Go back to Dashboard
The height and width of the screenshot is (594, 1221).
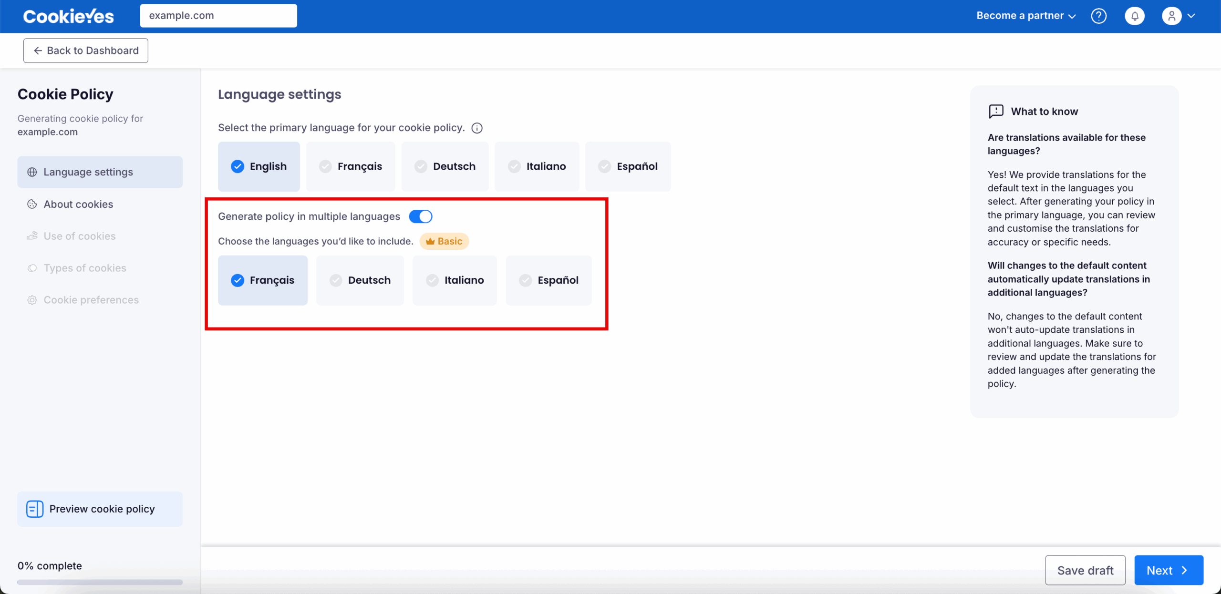pos(86,51)
